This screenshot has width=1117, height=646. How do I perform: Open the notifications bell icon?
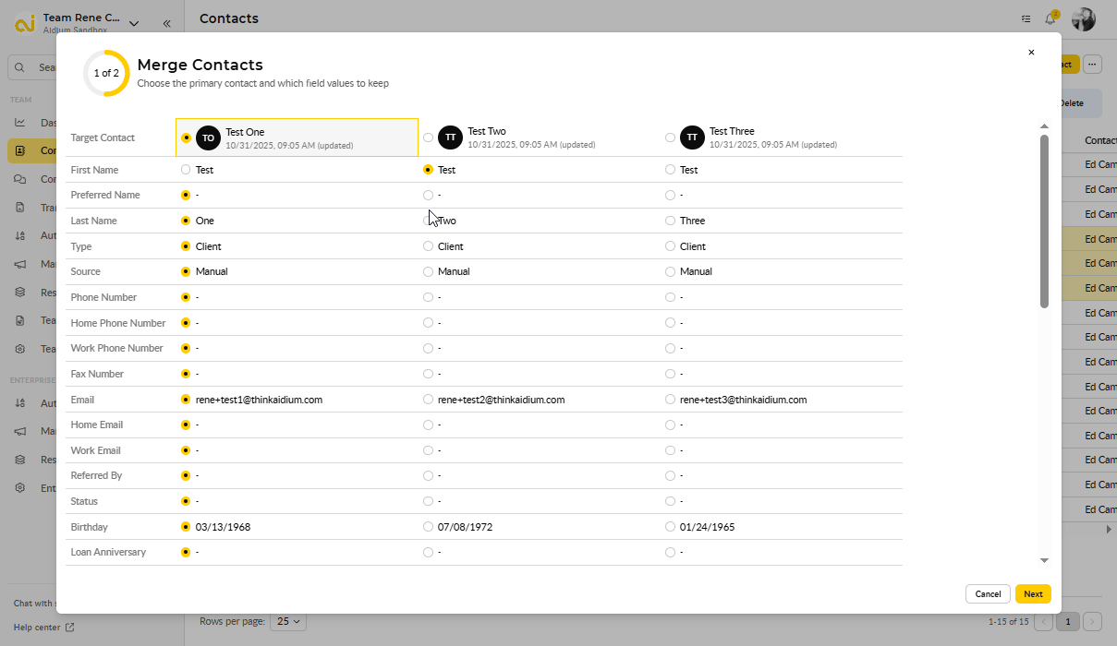click(x=1050, y=18)
